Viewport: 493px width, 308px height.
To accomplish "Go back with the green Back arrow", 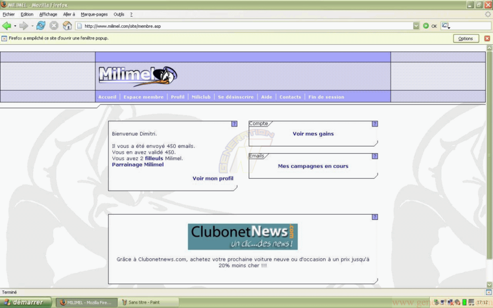I will (6, 26).
